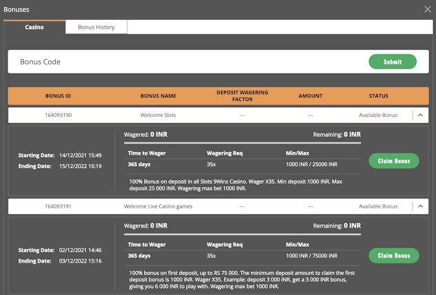436x295 pixels.
Task: Click the Status column header
Action: (378, 96)
